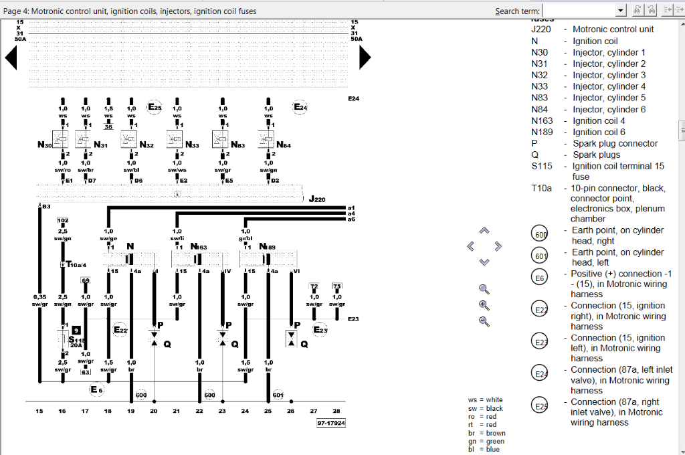Open the Search term dropdown list
This screenshot has height=455, width=685.
tap(621, 10)
